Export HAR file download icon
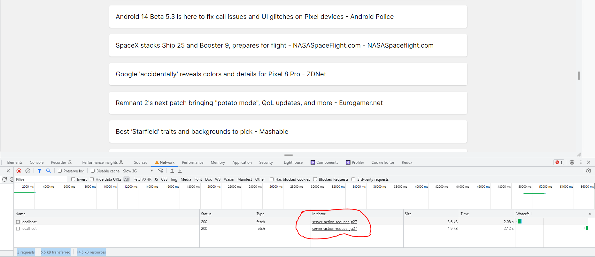The width and height of the screenshot is (595, 257). (x=180, y=171)
